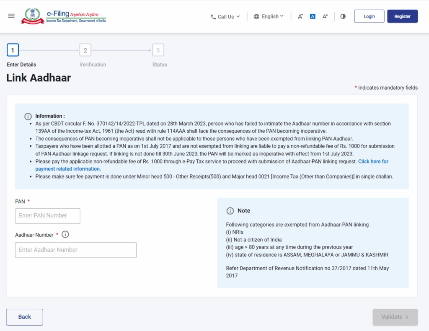Click the e-Filing Income Tax Department logo
This screenshot has width=429, height=331.
click(x=64, y=16)
